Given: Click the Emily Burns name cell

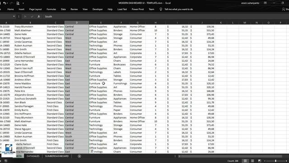Looking at the screenshot, I should [30, 110].
